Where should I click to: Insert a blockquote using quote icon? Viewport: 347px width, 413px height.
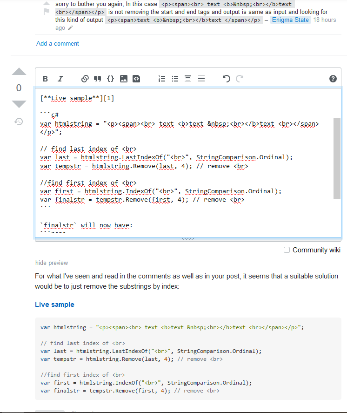click(x=98, y=79)
